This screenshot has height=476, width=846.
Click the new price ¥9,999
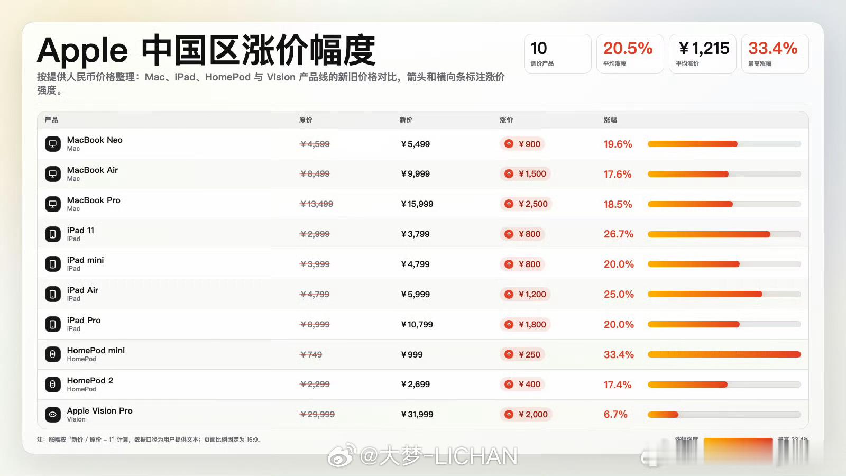[416, 174]
